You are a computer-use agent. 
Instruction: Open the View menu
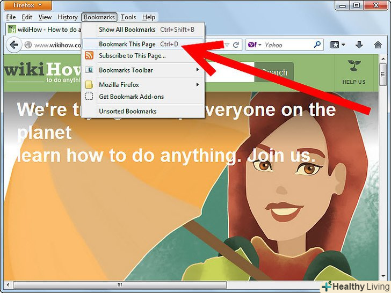point(45,17)
